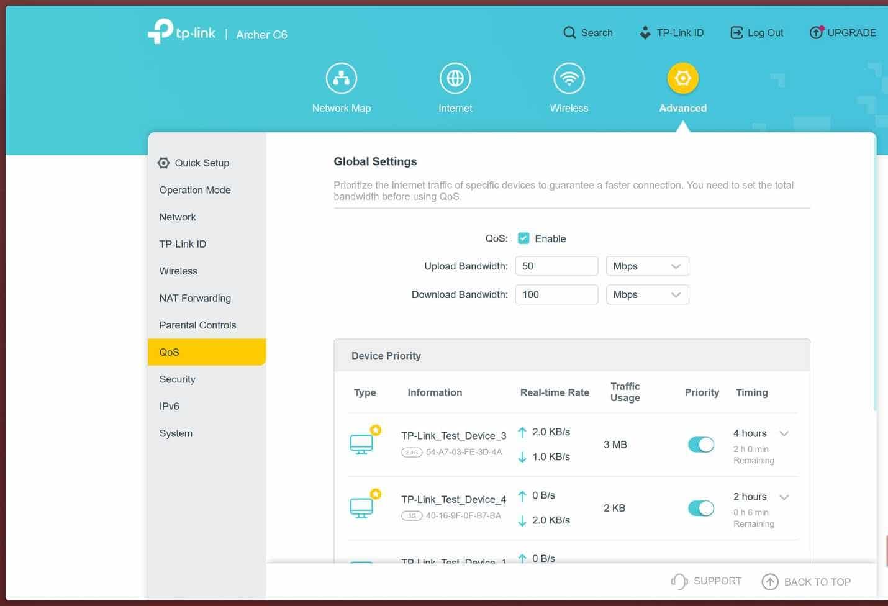Viewport: 888px width, 606px height.
Task: Select Operation Mode in sidebar
Action: (207, 190)
